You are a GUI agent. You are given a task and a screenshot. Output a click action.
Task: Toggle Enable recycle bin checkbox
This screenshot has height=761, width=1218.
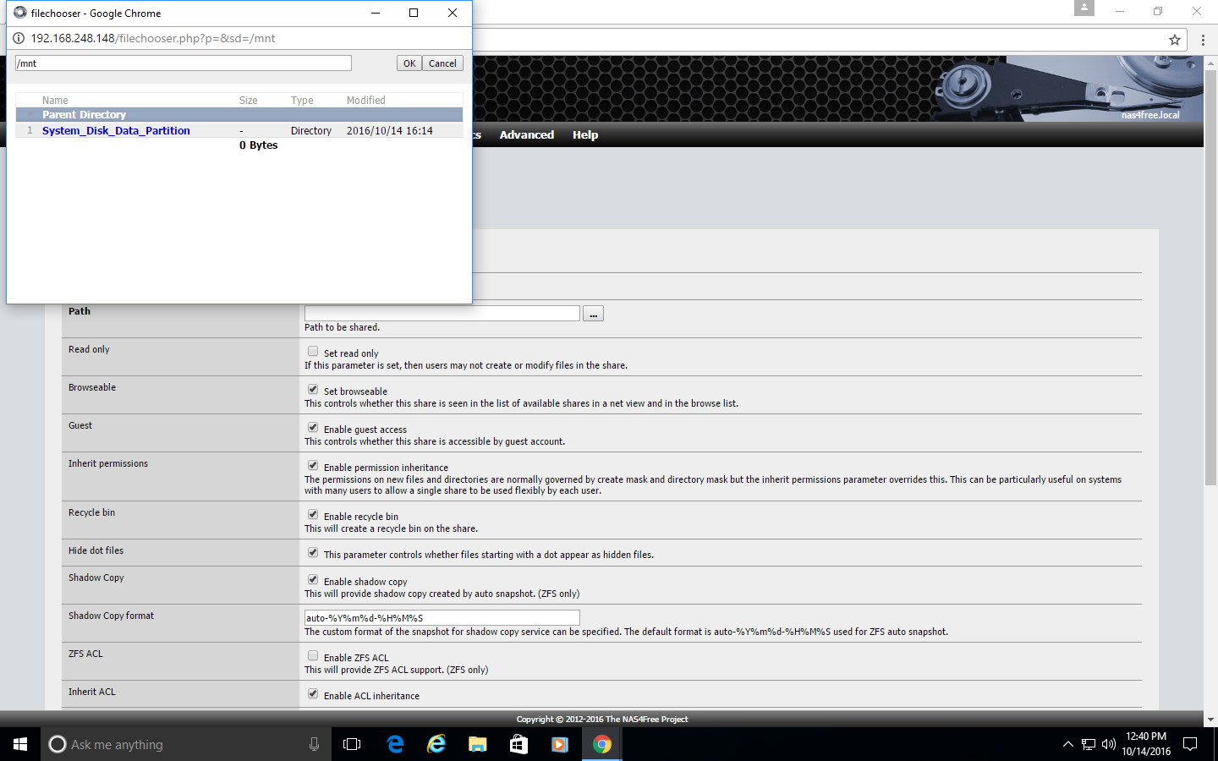pyautogui.click(x=313, y=515)
